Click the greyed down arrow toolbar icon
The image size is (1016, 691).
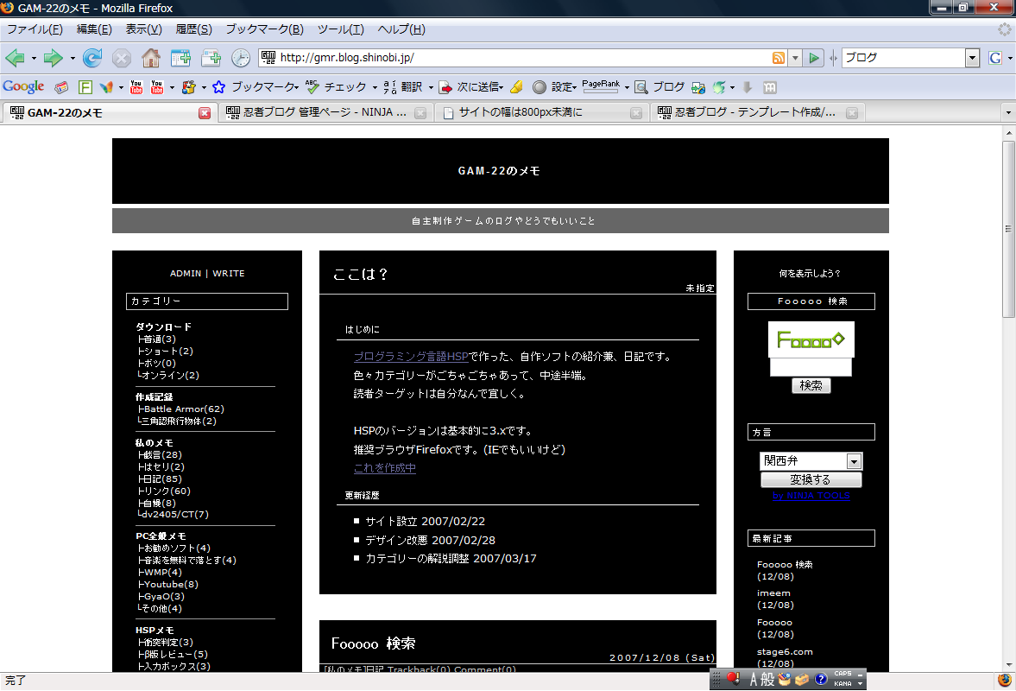click(747, 87)
